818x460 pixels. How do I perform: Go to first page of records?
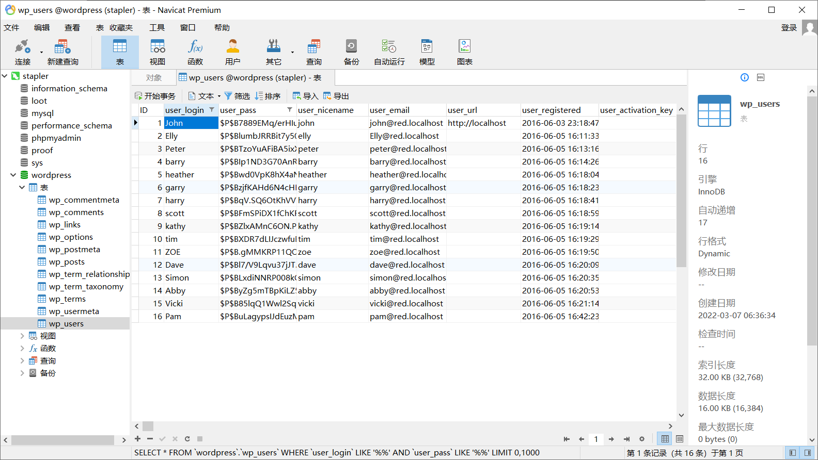point(567,439)
